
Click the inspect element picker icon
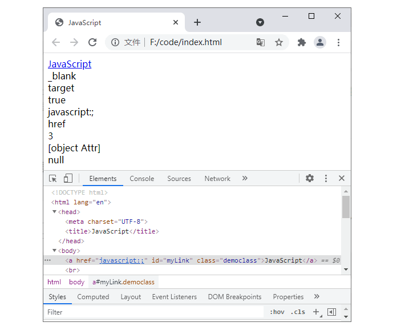click(53, 178)
